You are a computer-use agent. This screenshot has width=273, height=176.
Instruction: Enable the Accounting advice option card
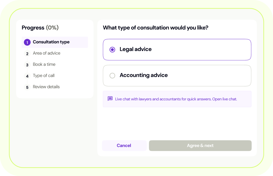point(177,75)
